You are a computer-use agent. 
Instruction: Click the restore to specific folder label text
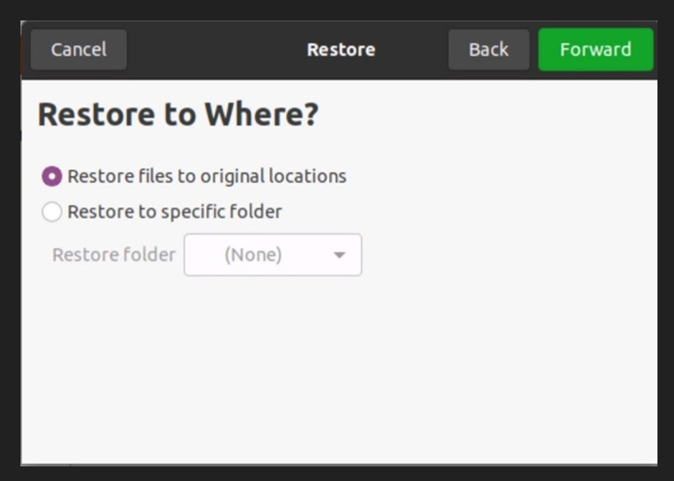tap(174, 211)
